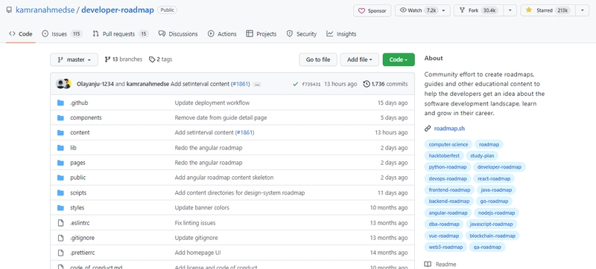Switch to the Pull requests tab

[120, 33]
